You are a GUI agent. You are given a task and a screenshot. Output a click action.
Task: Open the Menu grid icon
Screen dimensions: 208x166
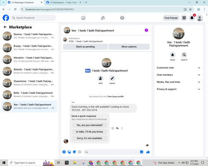184,18
